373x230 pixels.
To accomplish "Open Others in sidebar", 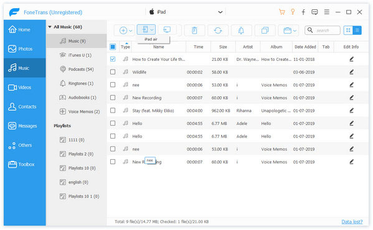I will point(25,145).
